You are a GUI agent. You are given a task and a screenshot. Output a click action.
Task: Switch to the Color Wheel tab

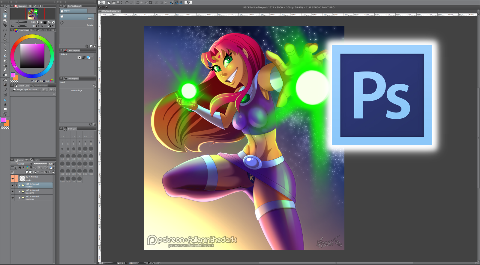click(22, 30)
